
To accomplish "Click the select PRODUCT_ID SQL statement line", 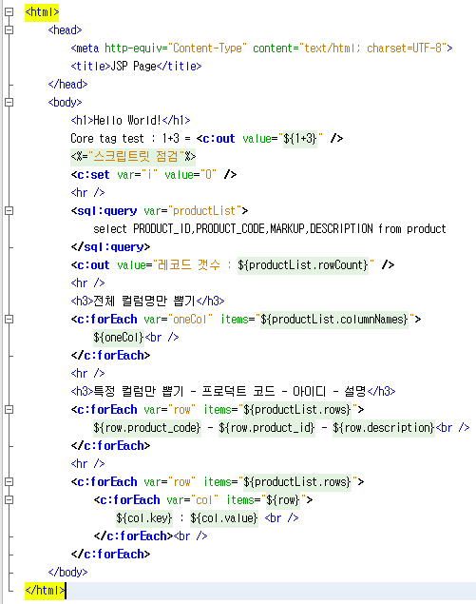I will [x=270, y=229].
